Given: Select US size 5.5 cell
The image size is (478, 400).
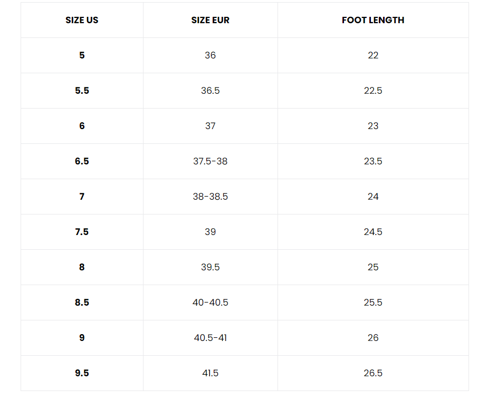Looking at the screenshot, I should point(82,91).
